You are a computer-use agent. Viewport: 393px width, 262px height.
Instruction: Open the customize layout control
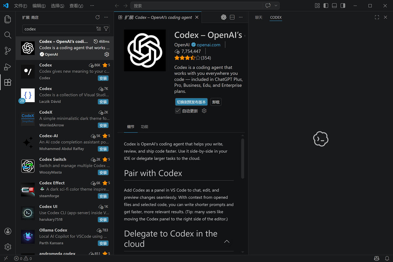pyautogui.click(x=317, y=6)
